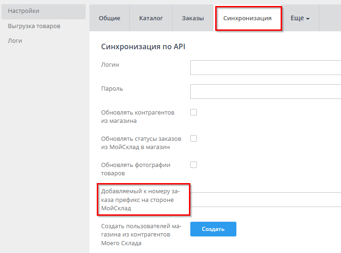341x253 pixels.
Task: Open the Настройки sidebar section
Action: tap(23, 11)
